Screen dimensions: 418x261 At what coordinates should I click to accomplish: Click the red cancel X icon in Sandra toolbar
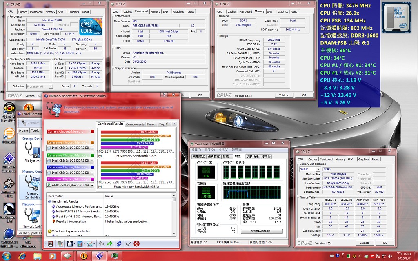pyautogui.click(x=136, y=243)
